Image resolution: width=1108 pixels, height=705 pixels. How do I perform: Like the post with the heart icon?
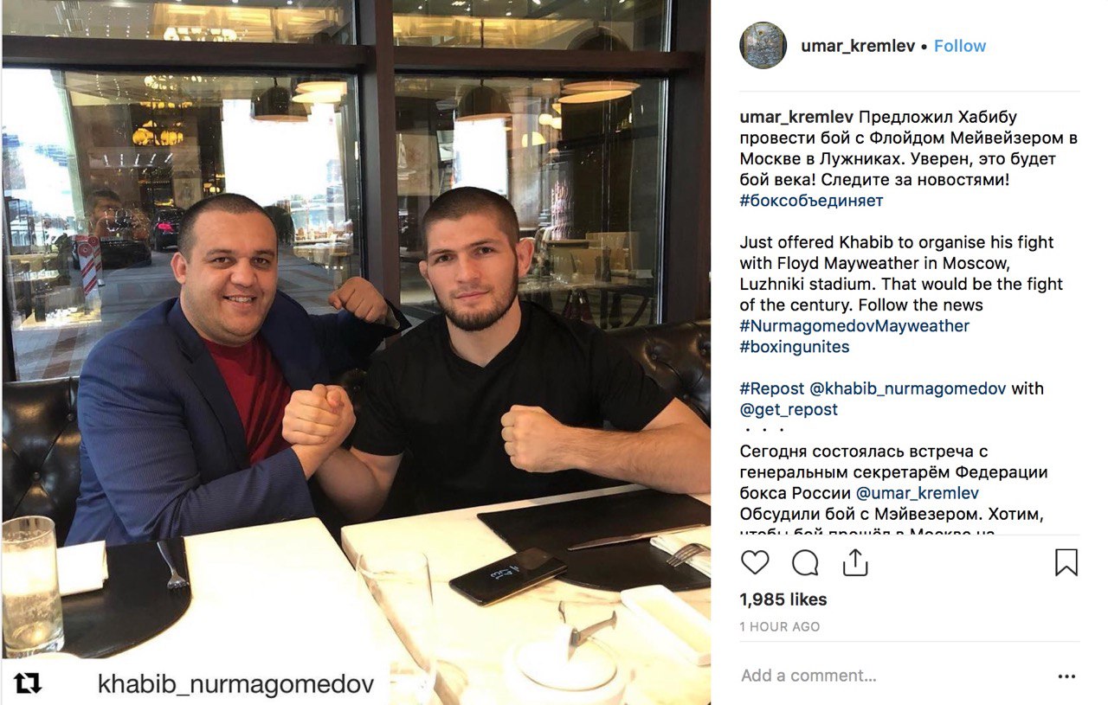(x=755, y=563)
